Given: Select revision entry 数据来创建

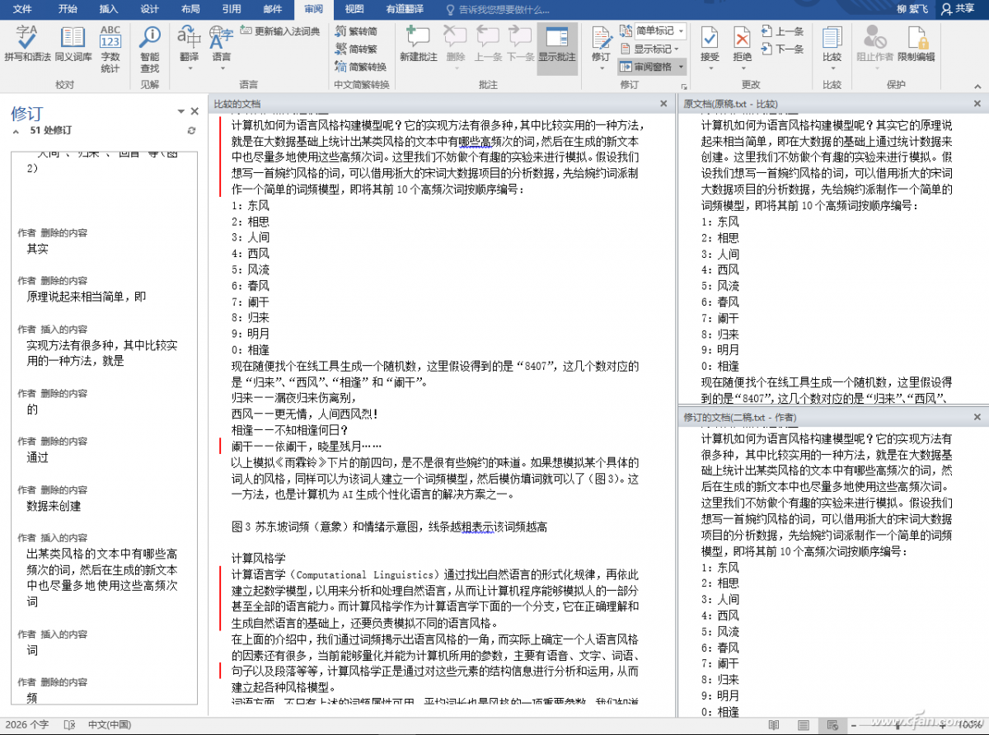Looking at the screenshot, I should click(x=54, y=506).
